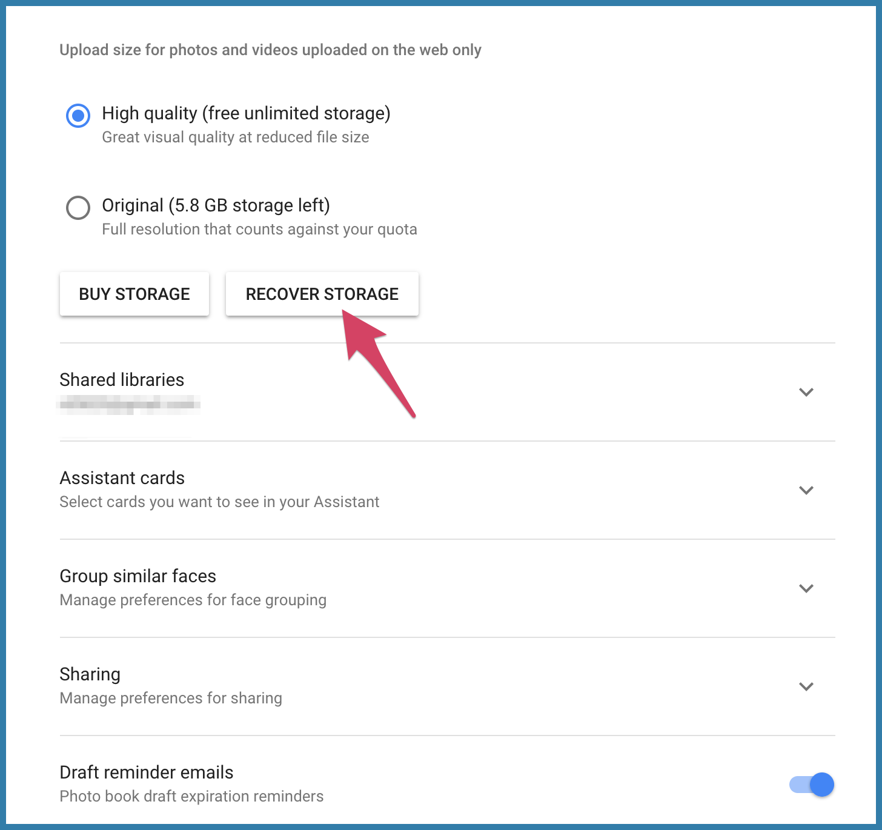Expand the Sharing section chevron

coord(806,686)
